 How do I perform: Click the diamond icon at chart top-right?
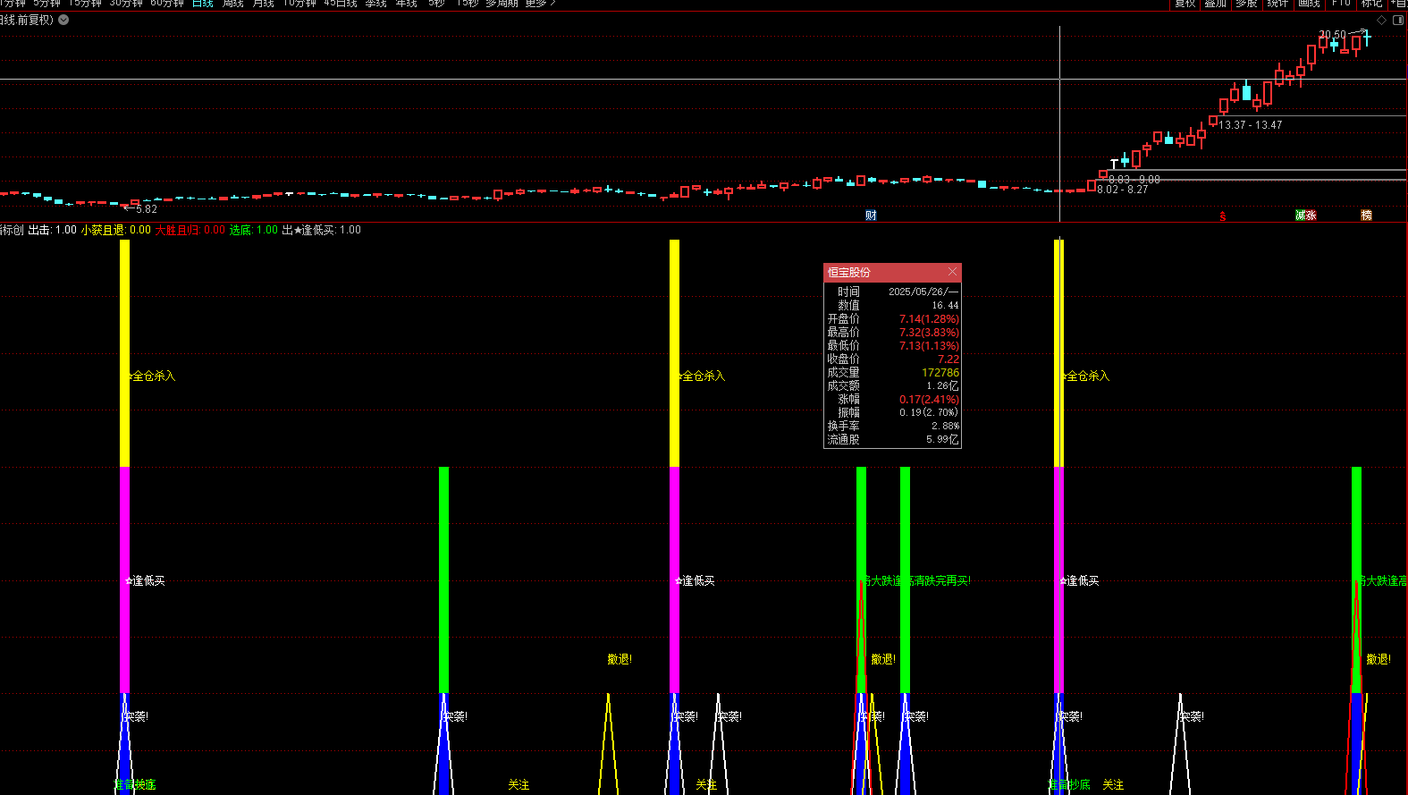(x=1382, y=20)
